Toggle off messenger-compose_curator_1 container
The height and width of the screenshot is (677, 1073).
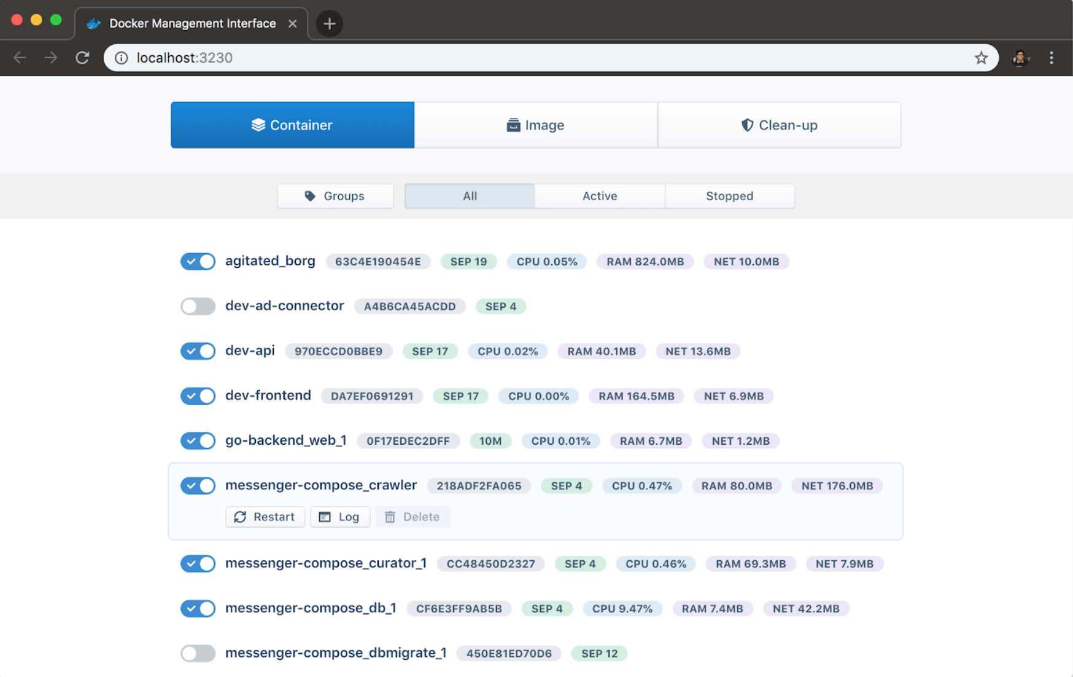[x=198, y=563]
